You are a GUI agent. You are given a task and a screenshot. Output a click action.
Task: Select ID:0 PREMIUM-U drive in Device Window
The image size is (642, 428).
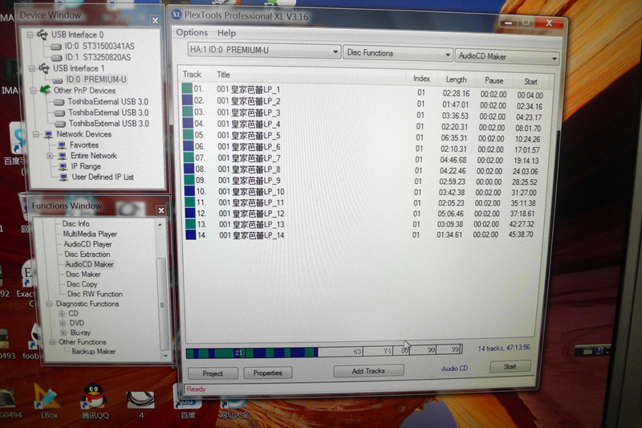[95, 79]
